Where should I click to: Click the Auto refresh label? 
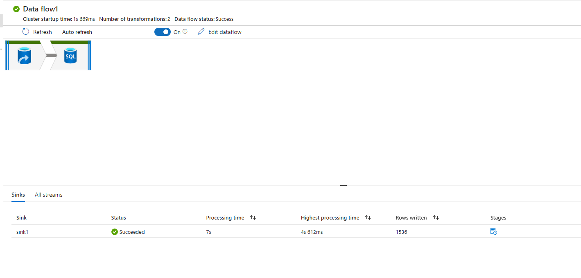77,31
